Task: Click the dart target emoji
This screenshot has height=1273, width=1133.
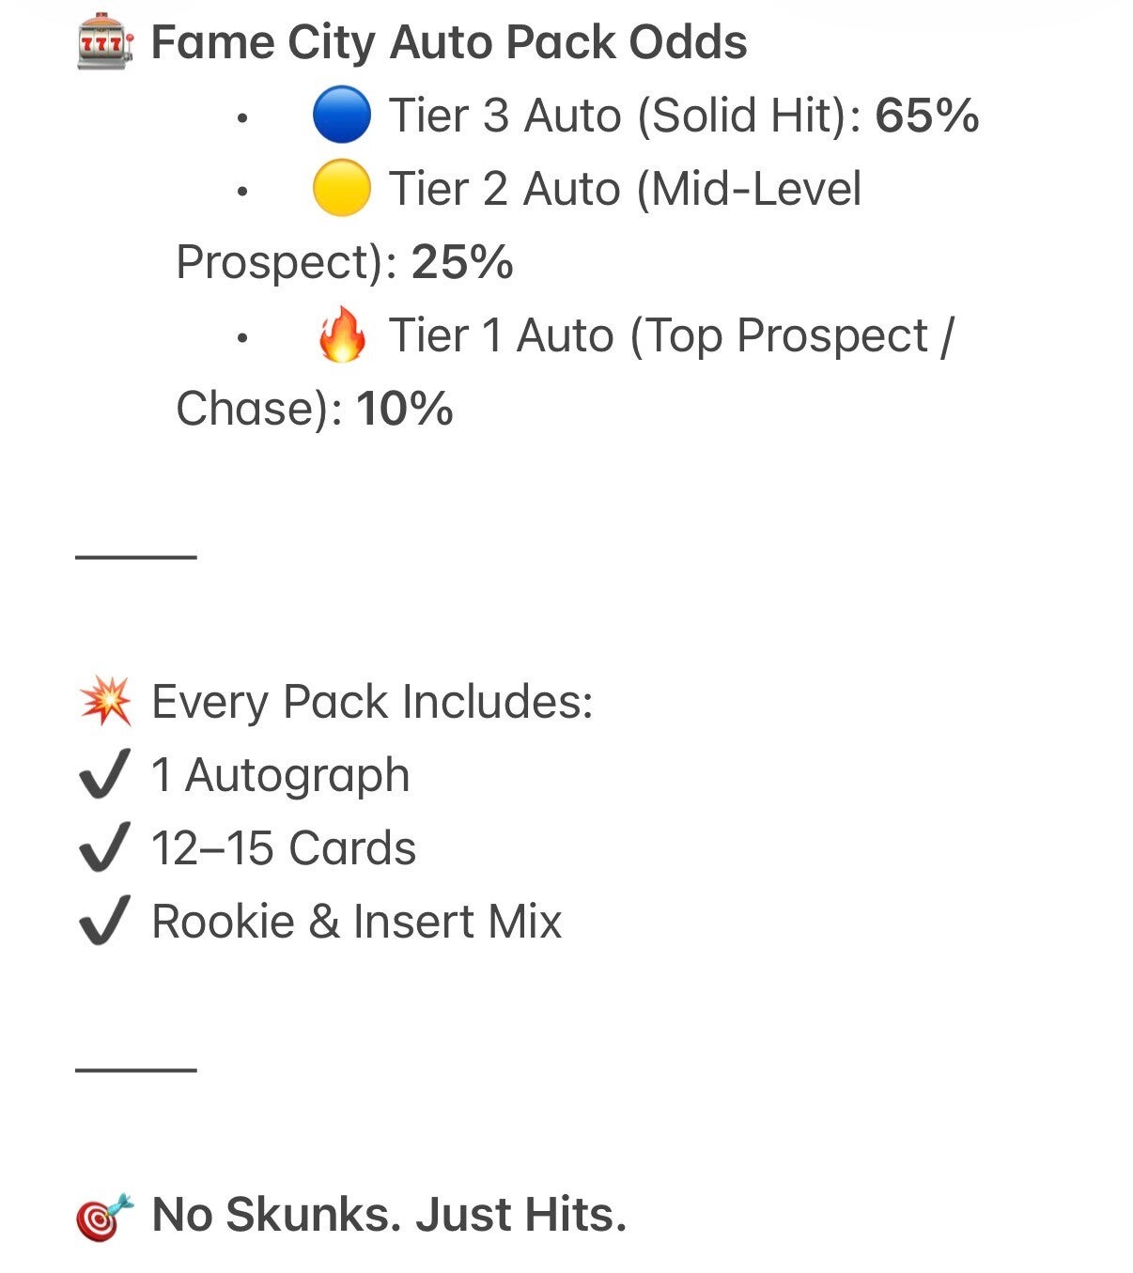Action: tap(105, 1216)
